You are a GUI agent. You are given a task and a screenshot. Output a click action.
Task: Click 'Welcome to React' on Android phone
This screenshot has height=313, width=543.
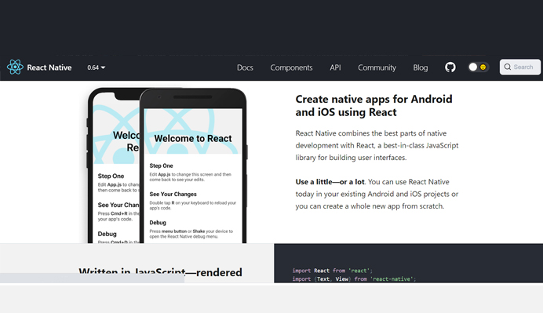pyautogui.click(x=193, y=139)
